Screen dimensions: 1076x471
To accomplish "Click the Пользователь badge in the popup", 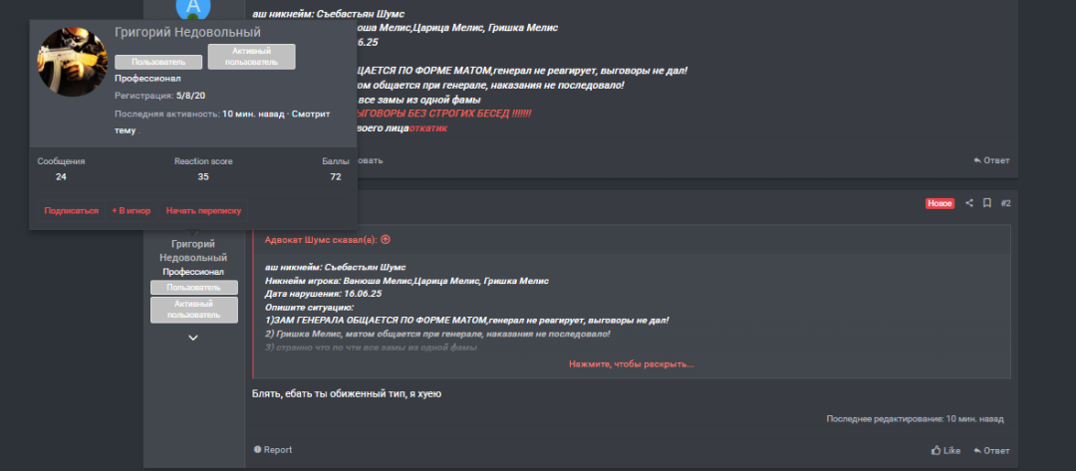I will point(158,62).
